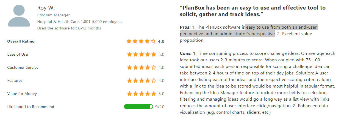Click the first star of Ease of Use
Screen dimensions: 344x117
pos(130,55)
